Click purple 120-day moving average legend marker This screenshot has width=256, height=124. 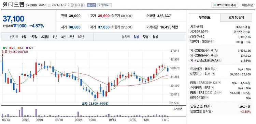pos(27,48)
